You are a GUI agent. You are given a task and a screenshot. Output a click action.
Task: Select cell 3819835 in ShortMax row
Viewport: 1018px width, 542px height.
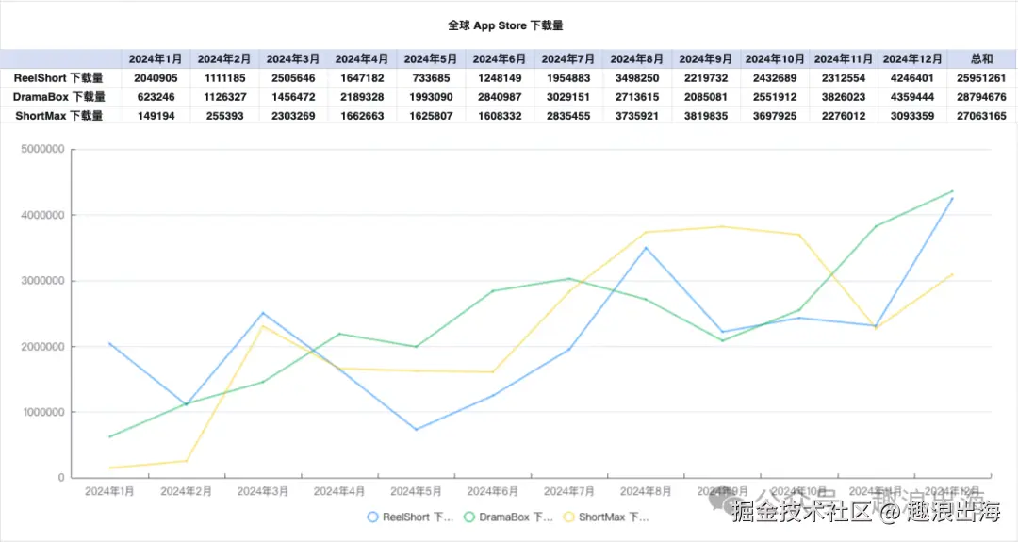coord(706,116)
